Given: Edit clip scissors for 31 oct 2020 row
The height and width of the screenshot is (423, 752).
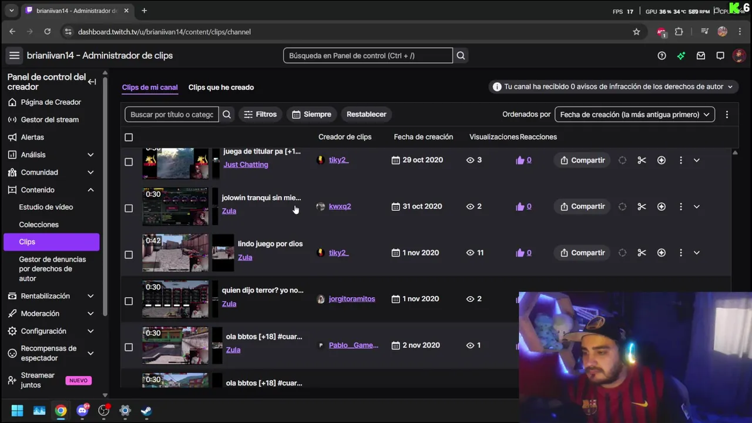Looking at the screenshot, I should click(642, 206).
